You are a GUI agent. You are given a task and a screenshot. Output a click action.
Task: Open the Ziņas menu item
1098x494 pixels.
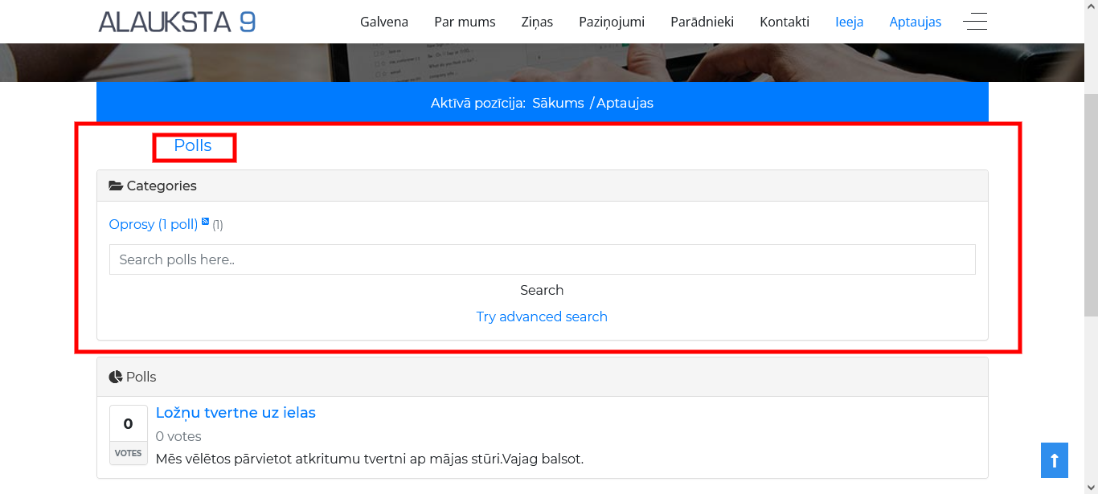pyautogui.click(x=537, y=22)
